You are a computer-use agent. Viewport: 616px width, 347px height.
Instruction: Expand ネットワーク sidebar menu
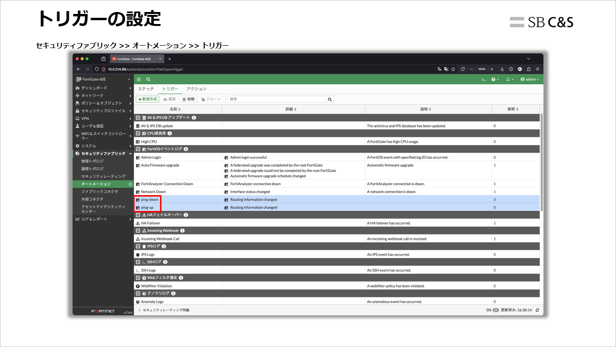click(x=103, y=96)
